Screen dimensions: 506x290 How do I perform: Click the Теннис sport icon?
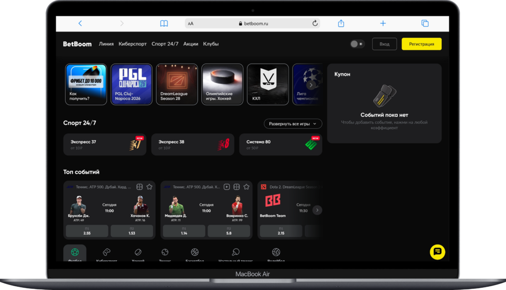[166, 253]
